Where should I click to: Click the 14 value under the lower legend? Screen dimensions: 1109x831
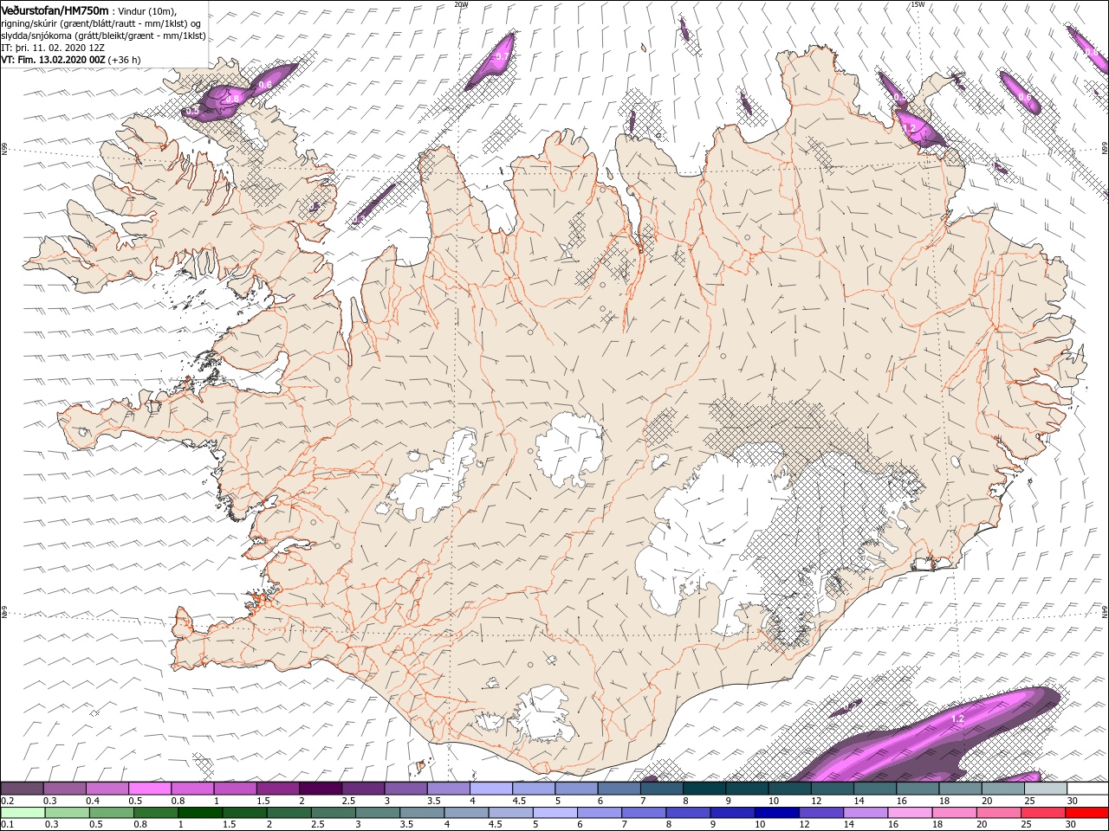pyautogui.click(x=848, y=825)
